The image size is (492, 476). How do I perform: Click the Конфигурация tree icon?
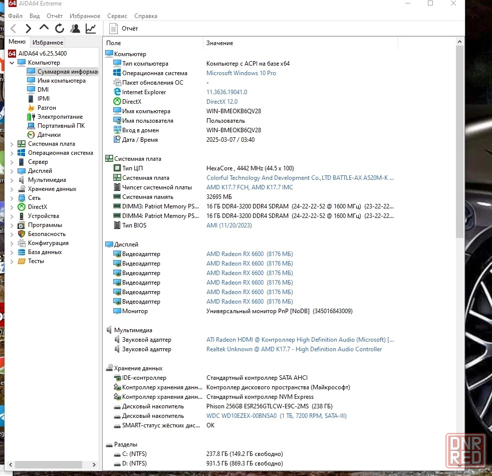(22, 243)
